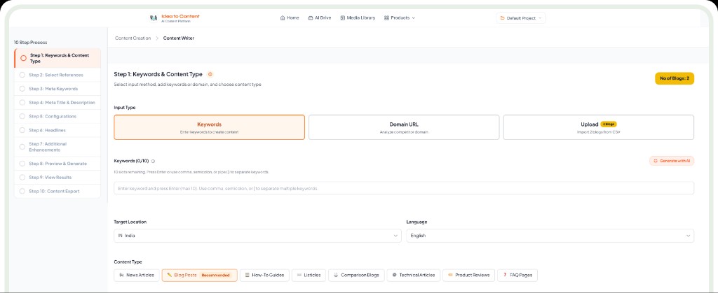Open the Products dropdown menu
The width and height of the screenshot is (718, 293).
(x=400, y=17)
